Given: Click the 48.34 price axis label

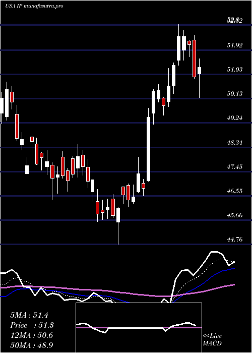Looking at the screenshot, I should (235, 142).
